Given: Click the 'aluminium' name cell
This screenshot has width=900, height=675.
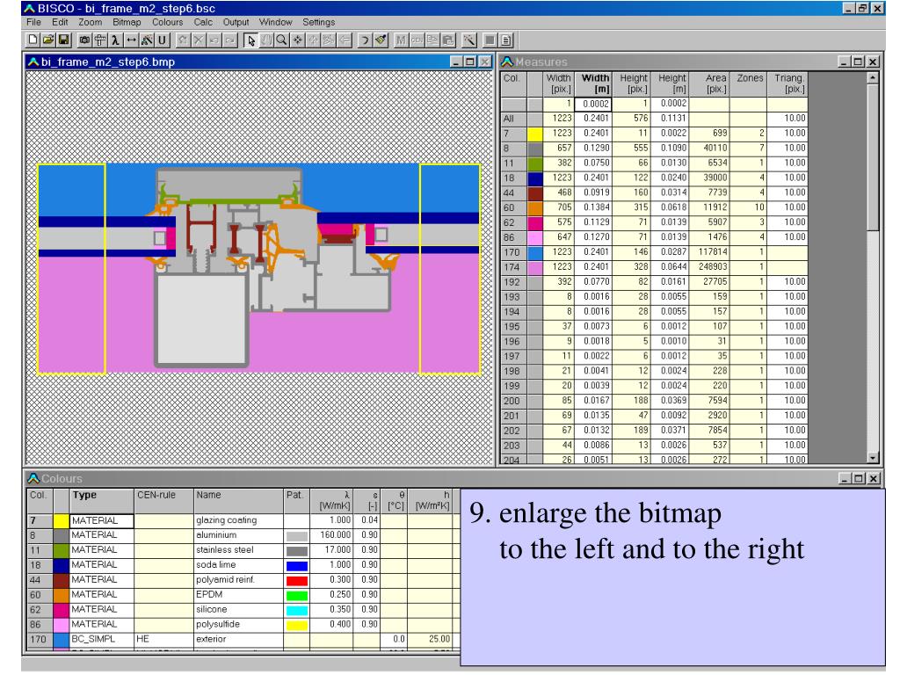Looking at the screenshot, I should pyautogui.click(x=238, y=535).
